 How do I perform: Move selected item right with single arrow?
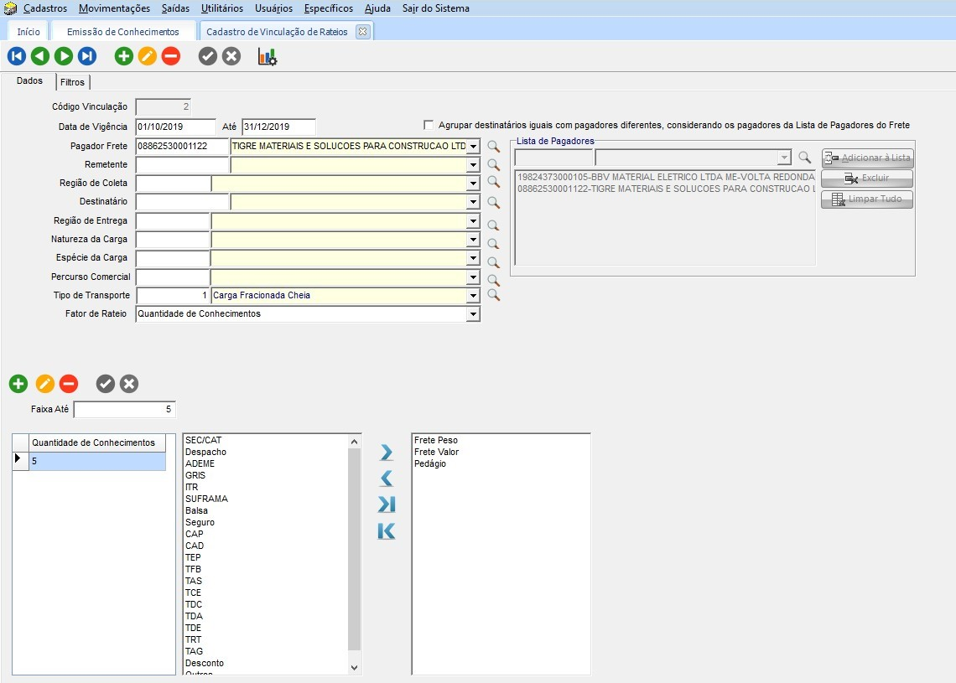(386, 453)
